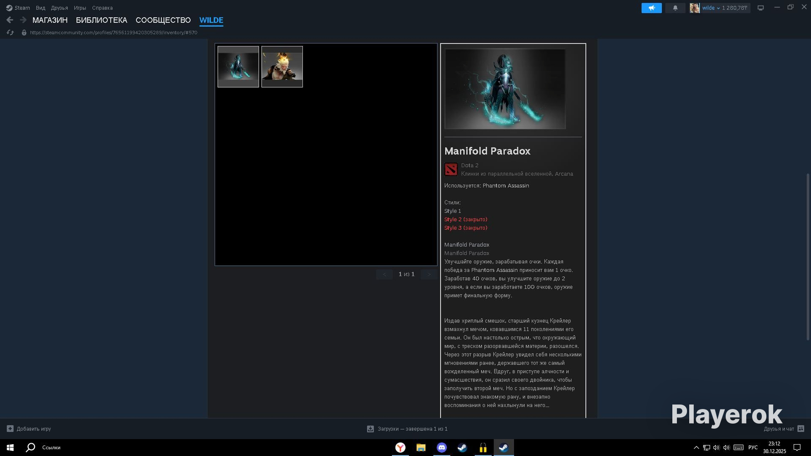The width and height of the screenshot is (811, 456).
Task: Expand the wilde account dropdown
Action: click(x=711, y=8)
